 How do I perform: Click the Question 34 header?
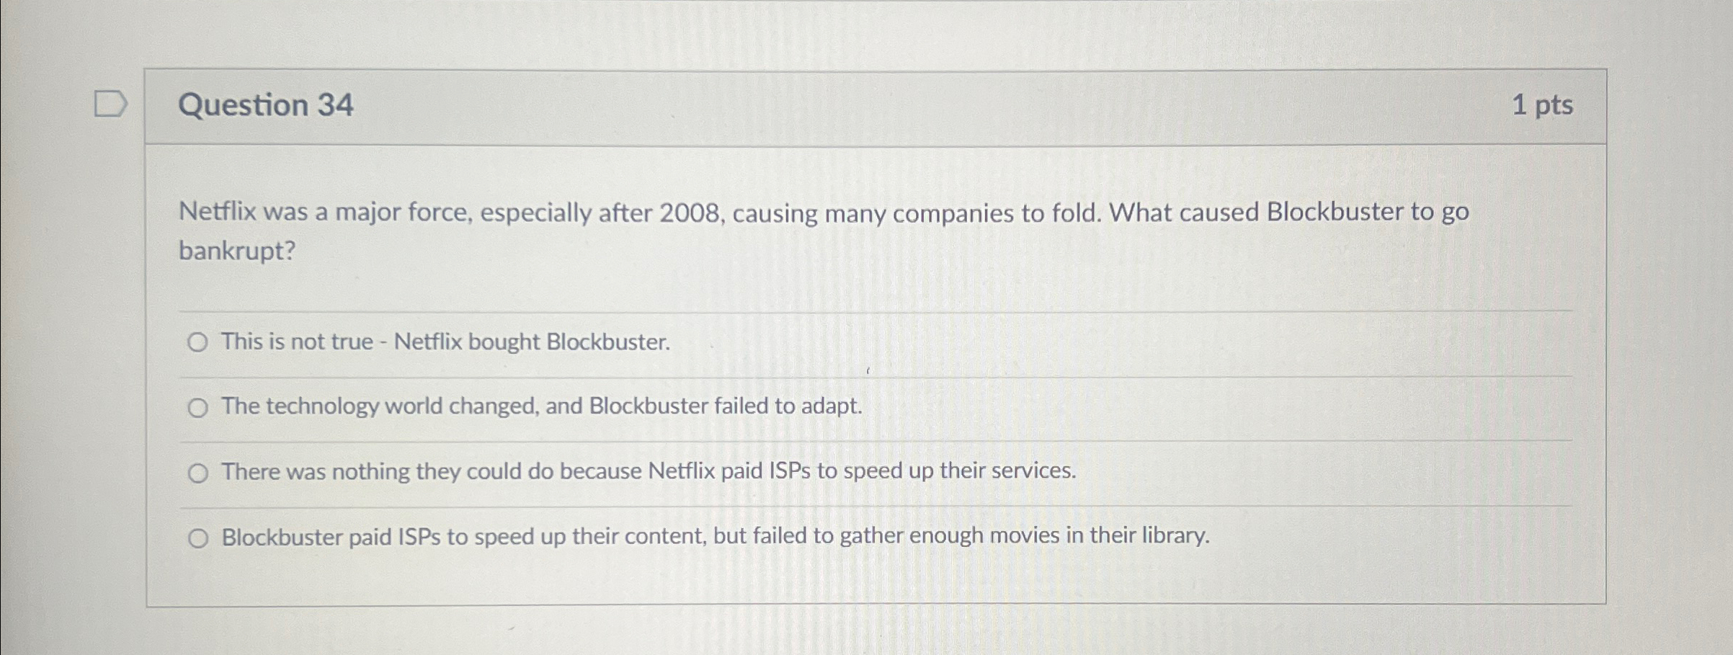[267, 106]
